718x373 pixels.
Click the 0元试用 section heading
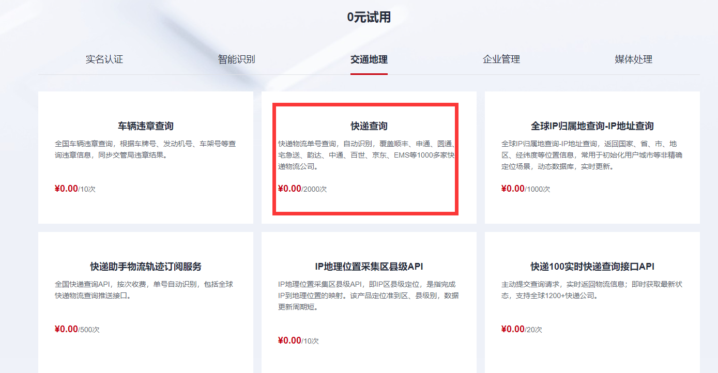pos(369,17)
